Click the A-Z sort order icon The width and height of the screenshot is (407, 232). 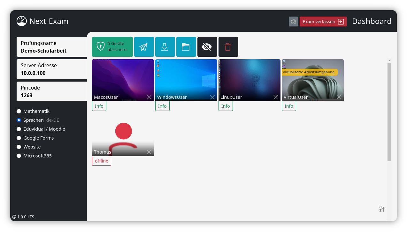(x=382, y=209)
